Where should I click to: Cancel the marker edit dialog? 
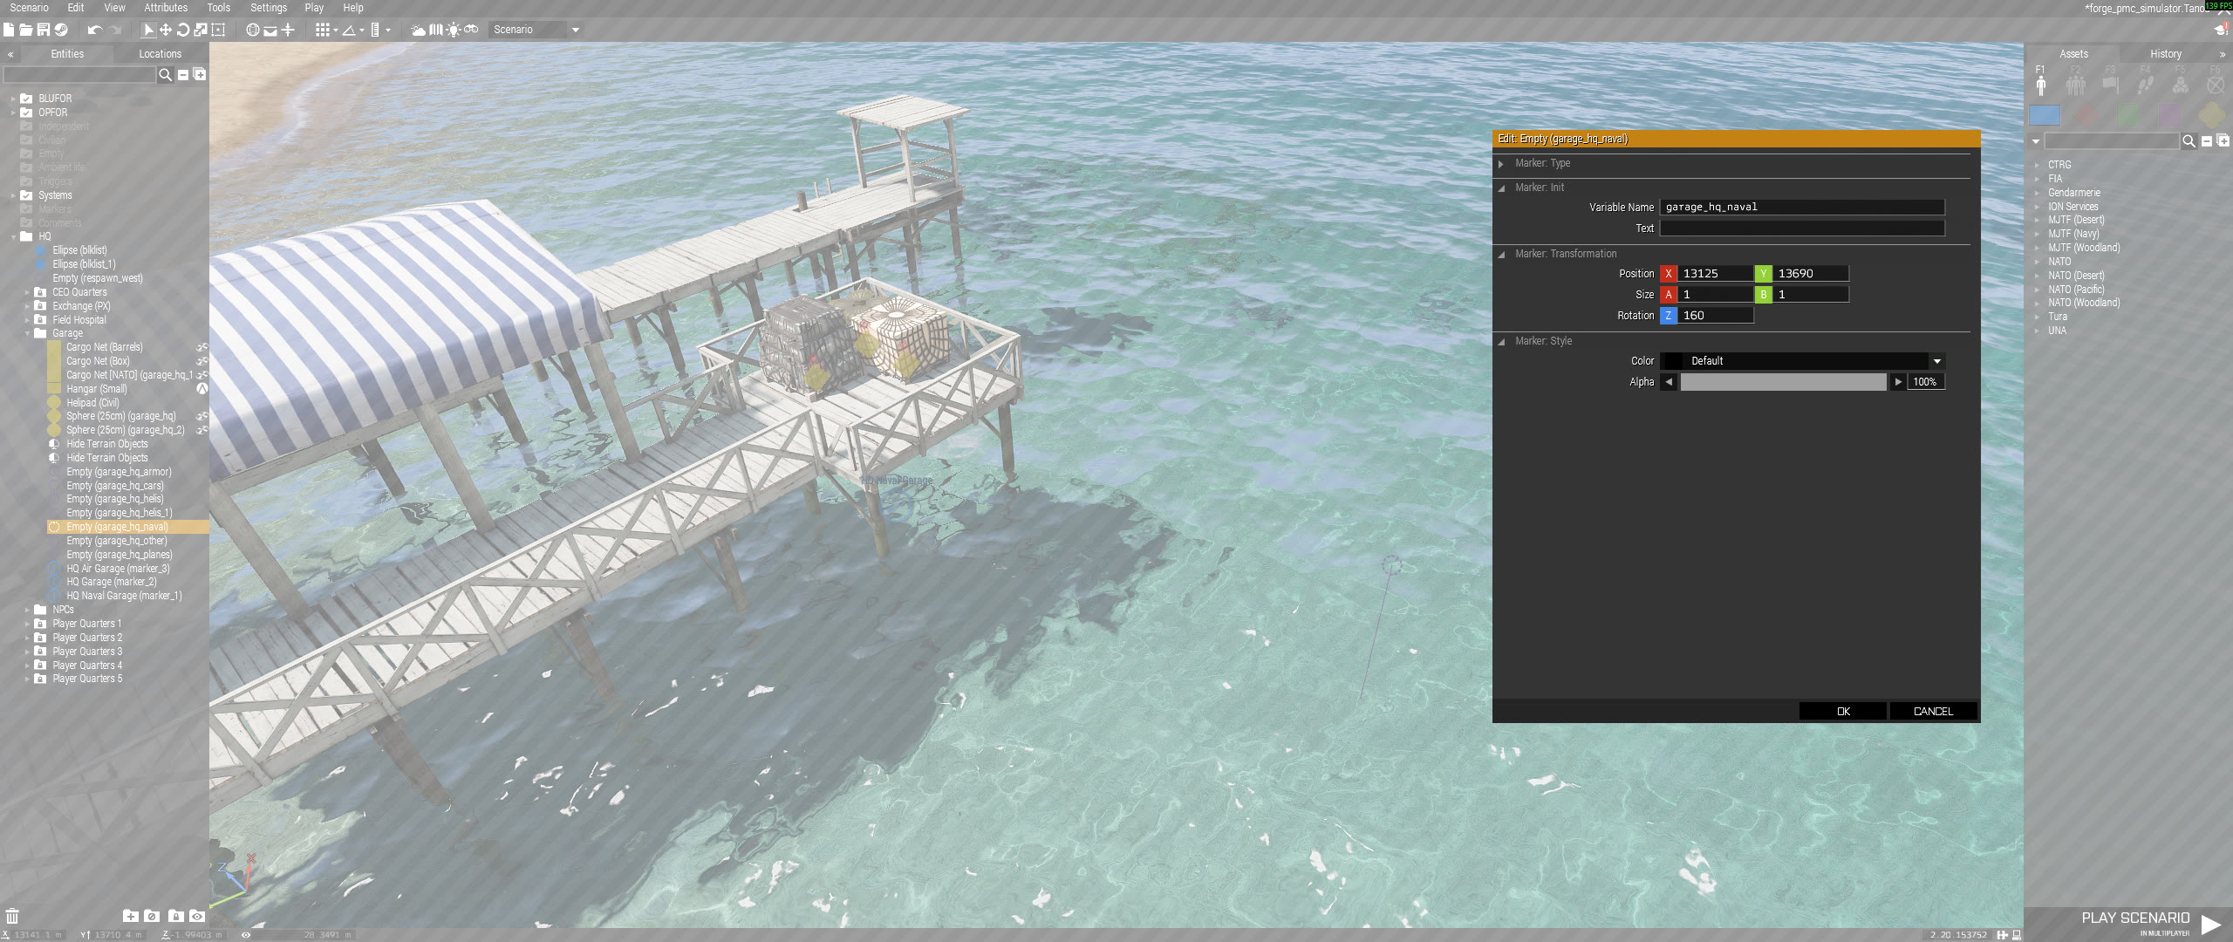(x=1933, y=712)
